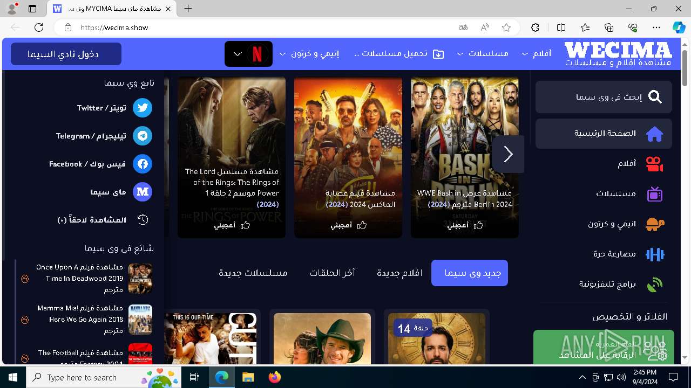
Task: Open Mamma Mia Here We Go Again link
Action: tap(80, 320)
